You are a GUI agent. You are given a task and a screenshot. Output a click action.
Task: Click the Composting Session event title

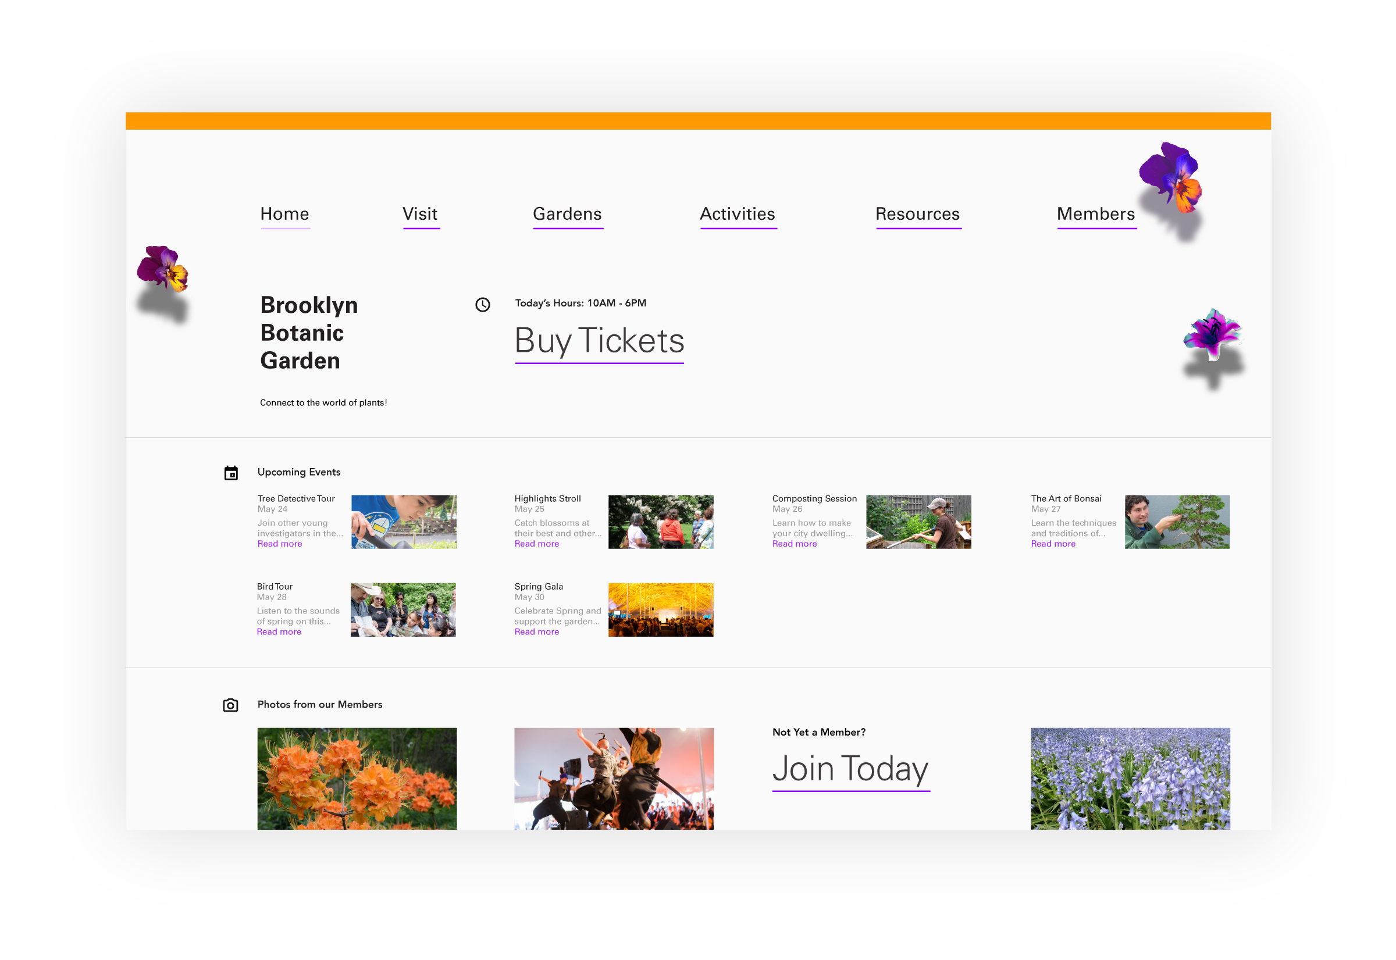point(814,499)
